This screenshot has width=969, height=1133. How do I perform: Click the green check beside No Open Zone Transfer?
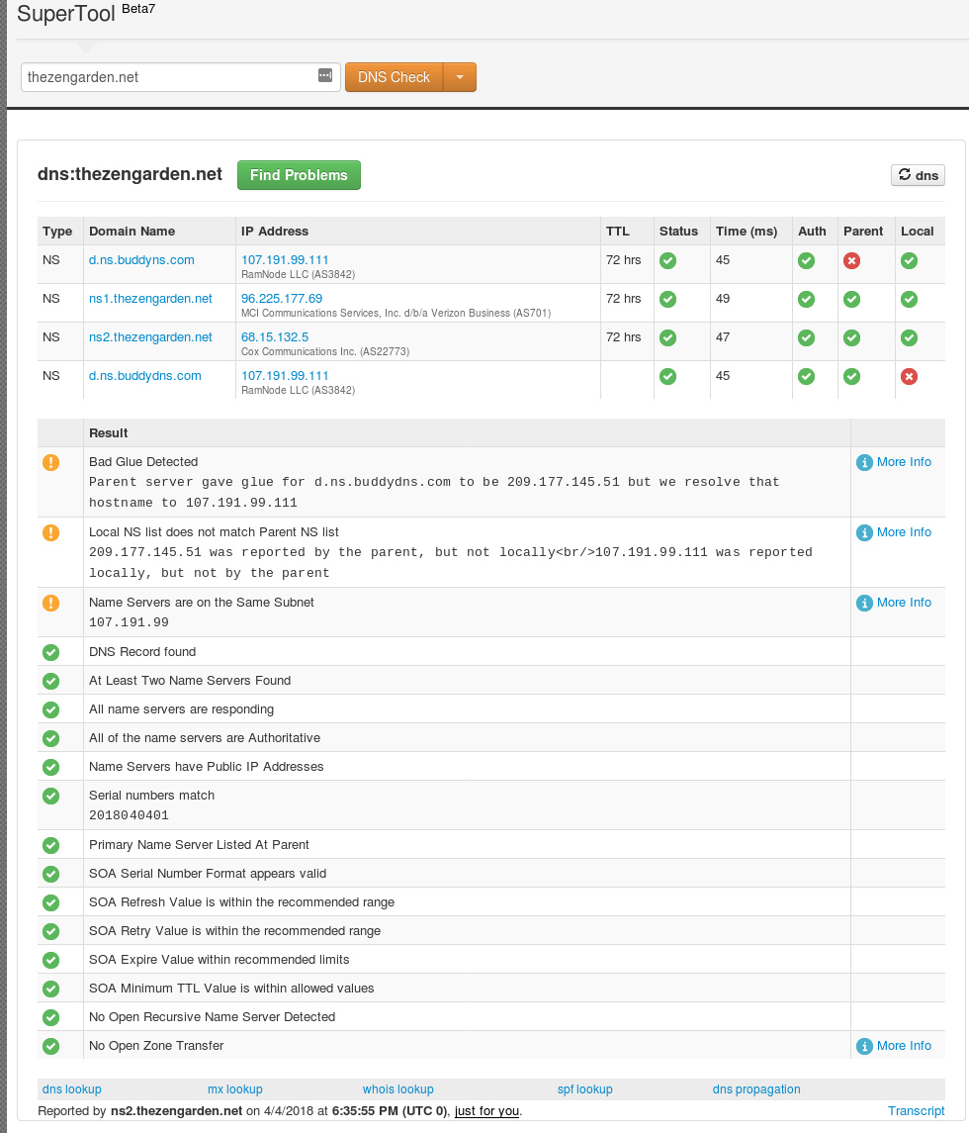point(50,1046)
